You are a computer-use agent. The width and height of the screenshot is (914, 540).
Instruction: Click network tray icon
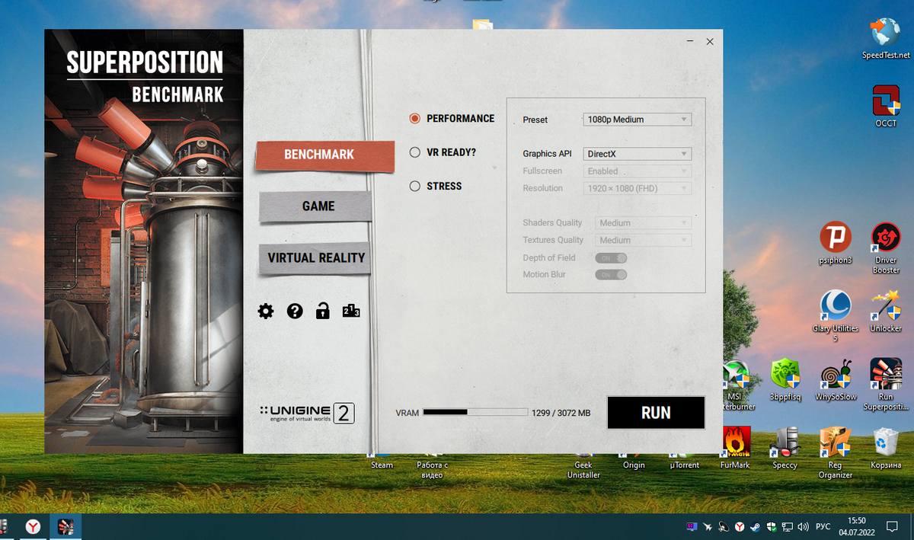click(x=786, y=526)
